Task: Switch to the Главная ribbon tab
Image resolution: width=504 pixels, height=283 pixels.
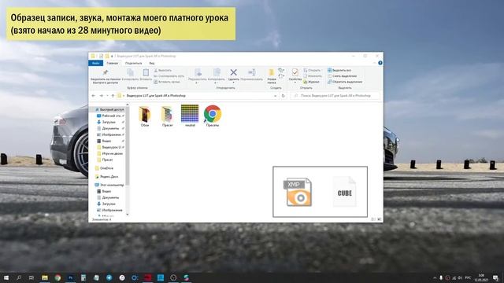Action: pos(113,63)
